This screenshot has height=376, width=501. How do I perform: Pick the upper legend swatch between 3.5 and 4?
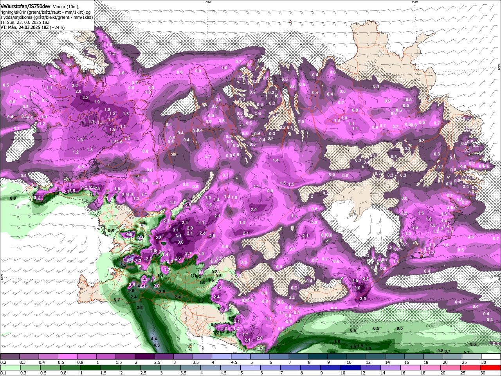point(202,357)
